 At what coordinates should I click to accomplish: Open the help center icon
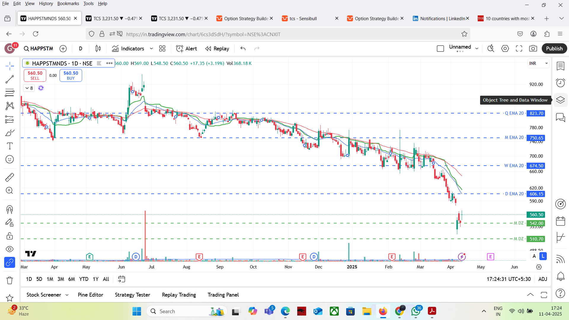click(560, 293)
